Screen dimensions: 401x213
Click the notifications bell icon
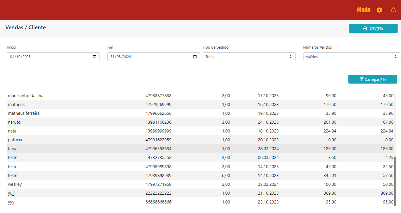(393, 10)
